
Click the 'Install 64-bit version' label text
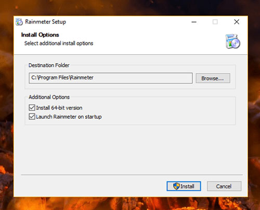pyautogui.click(x=59, y=108)
